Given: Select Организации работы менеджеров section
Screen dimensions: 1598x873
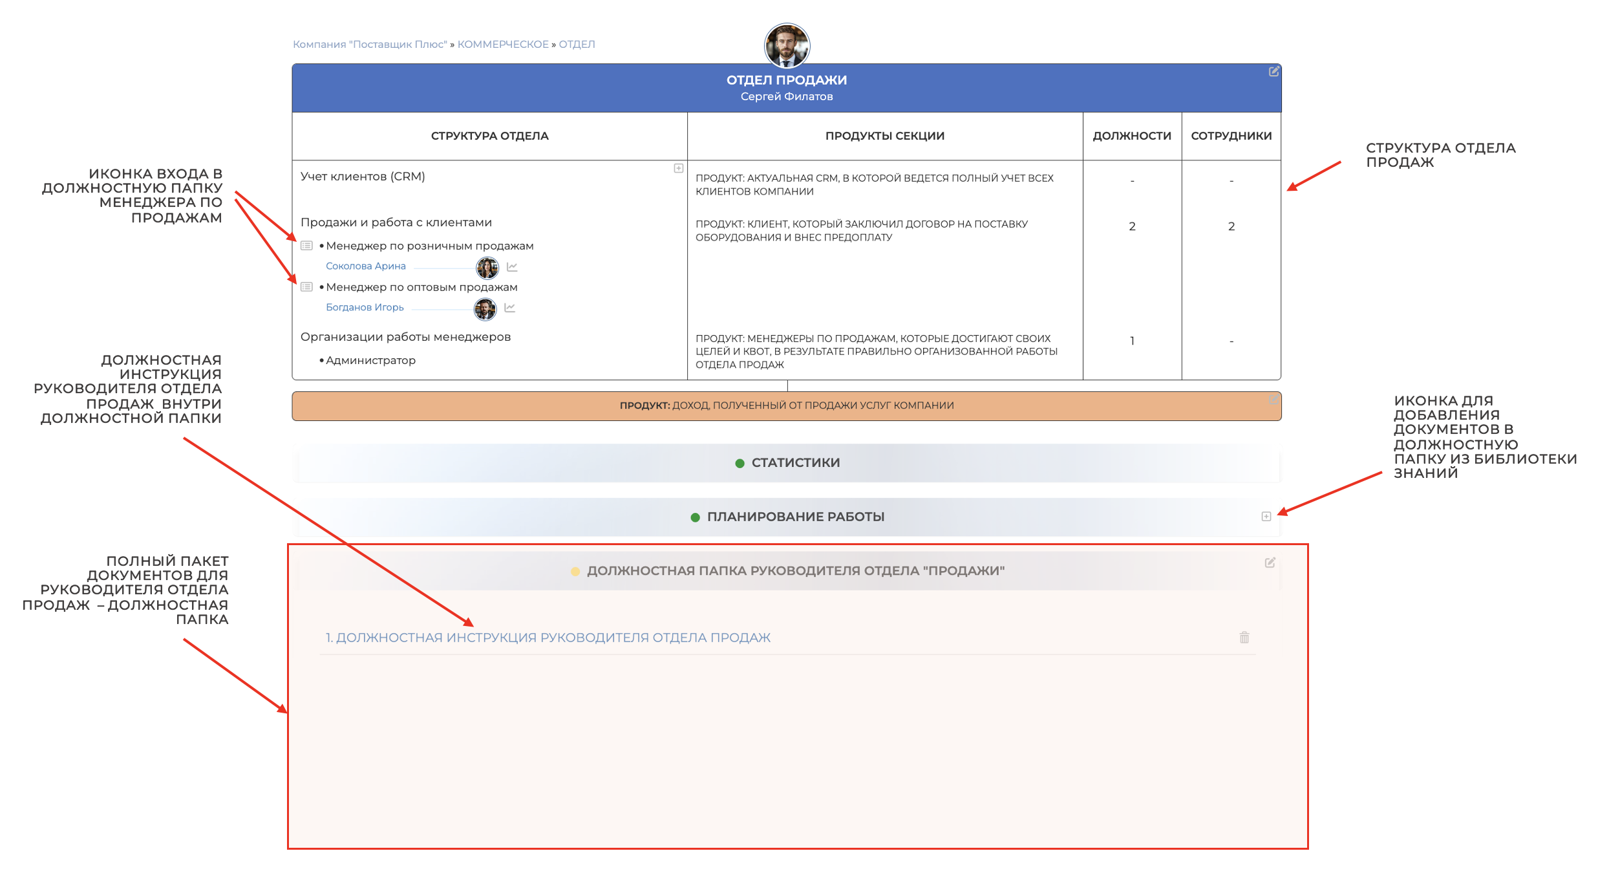Looking at the screenshot, I should pyautogui.click(x=405, y=337).
